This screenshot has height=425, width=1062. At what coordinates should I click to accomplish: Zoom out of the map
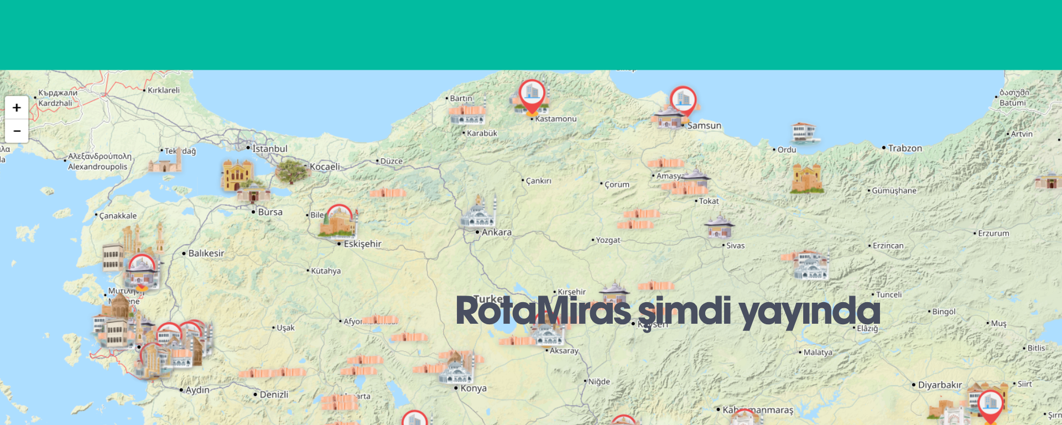(17, 131)
